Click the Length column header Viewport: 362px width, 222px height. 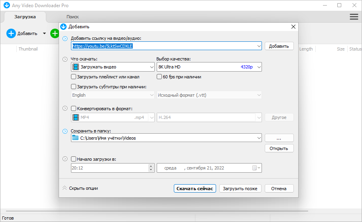point(306,49)
